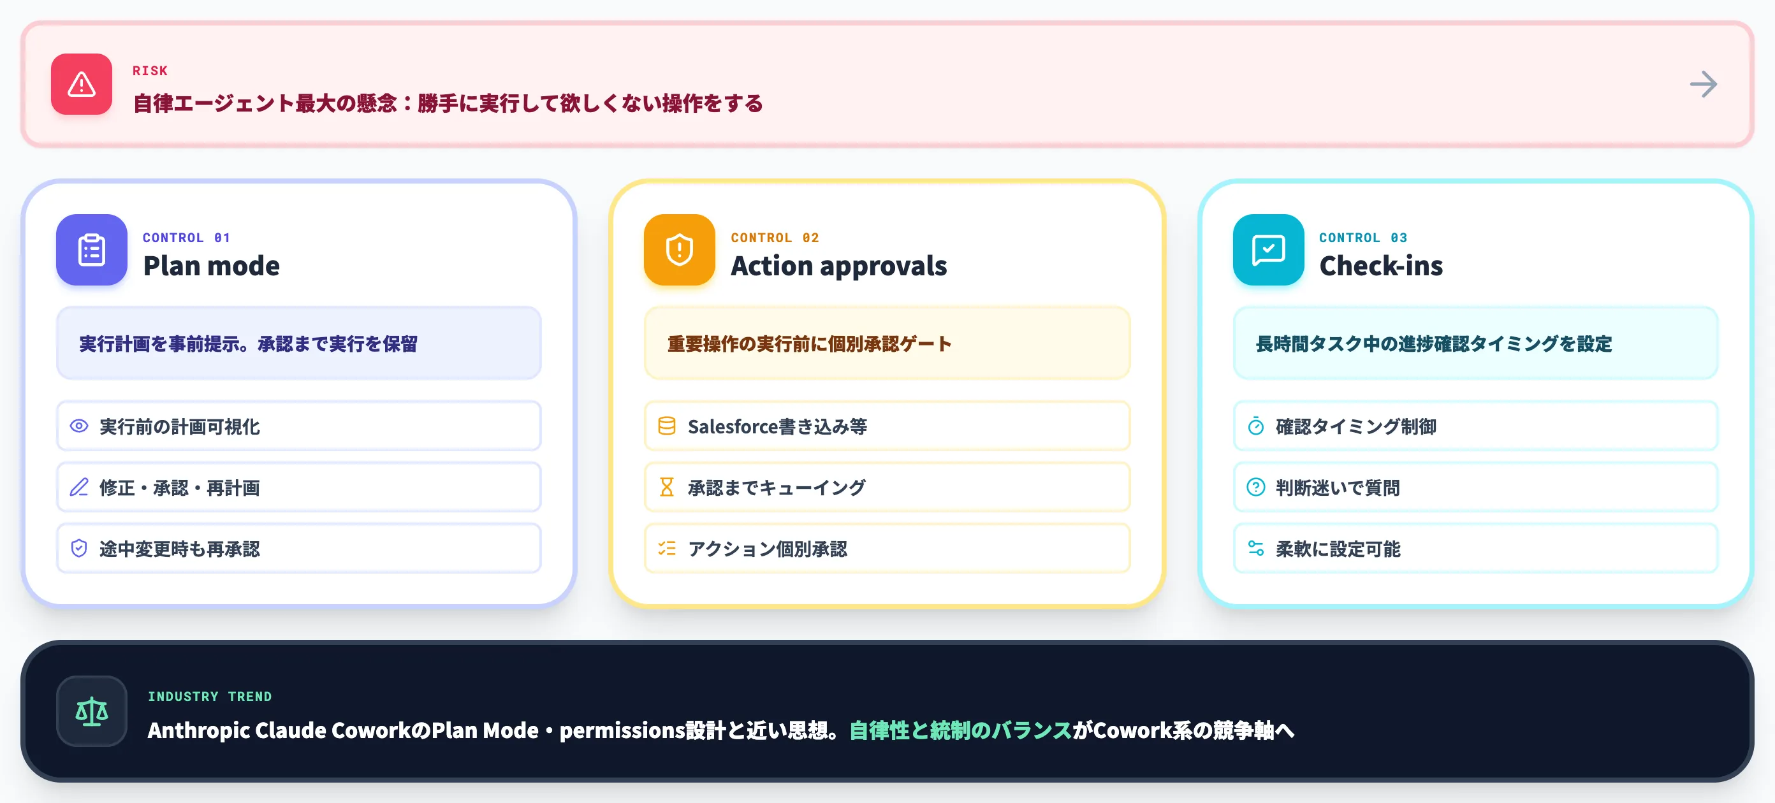Select the 確認タイミング制御 row
This screenshot has width=1775, height=803.
coord(1475,426)
